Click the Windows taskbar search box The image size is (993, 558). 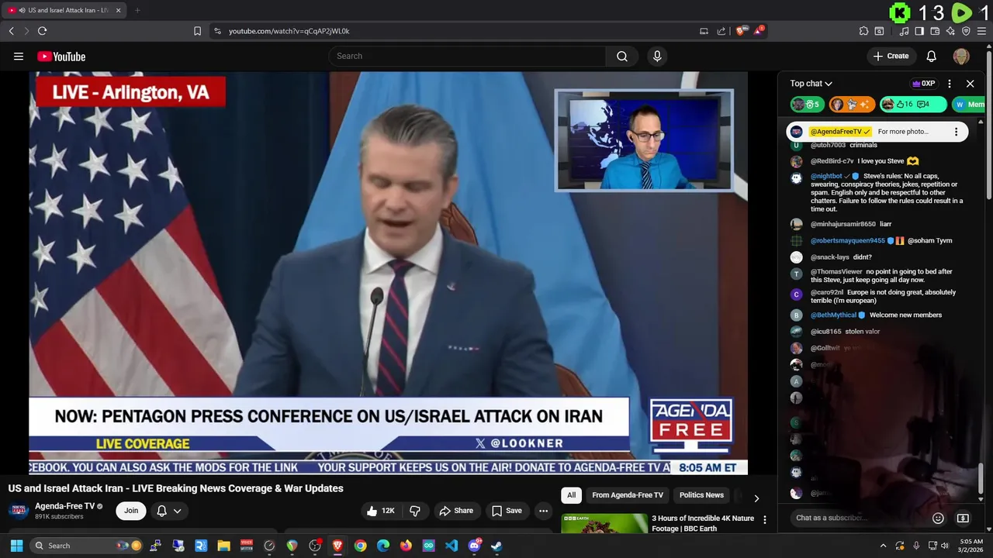[x=86, y=546]
